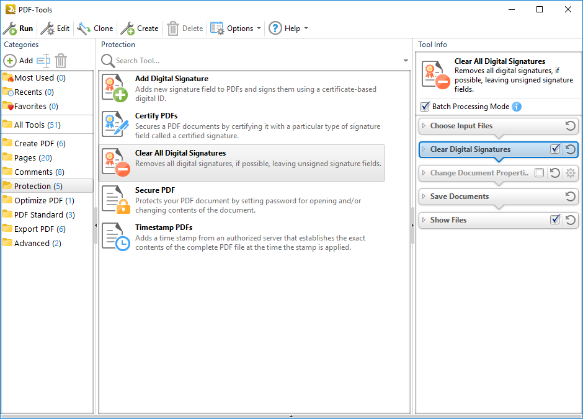Uncheck the Clear Digital Signatures step checkbox

coord(555,149)
